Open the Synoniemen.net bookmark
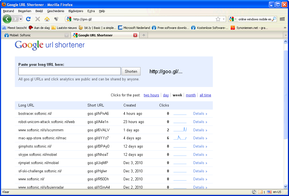The width and height of the screenshot is (289, 196). [249, 28]
